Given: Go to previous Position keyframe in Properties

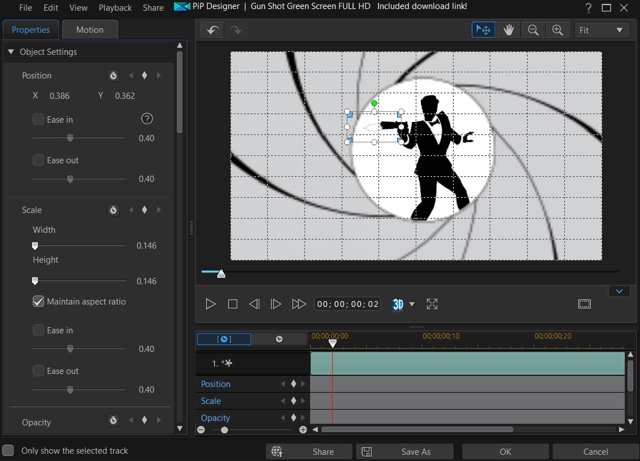Looking at the screenshot, I should pos(131,76).
